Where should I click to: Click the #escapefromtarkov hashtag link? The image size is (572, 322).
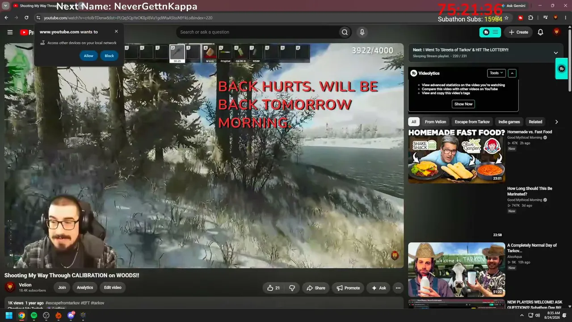click(63, 303)
